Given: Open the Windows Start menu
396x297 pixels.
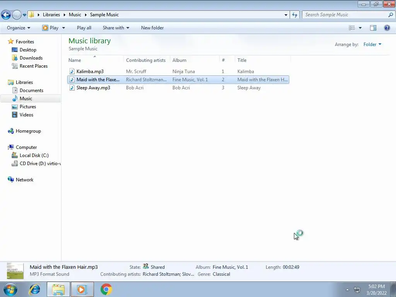Looking at the screenshot, I should (x=10, y=289).
